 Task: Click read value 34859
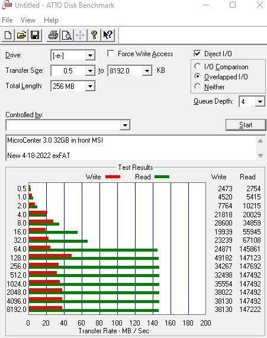(252, 223)
